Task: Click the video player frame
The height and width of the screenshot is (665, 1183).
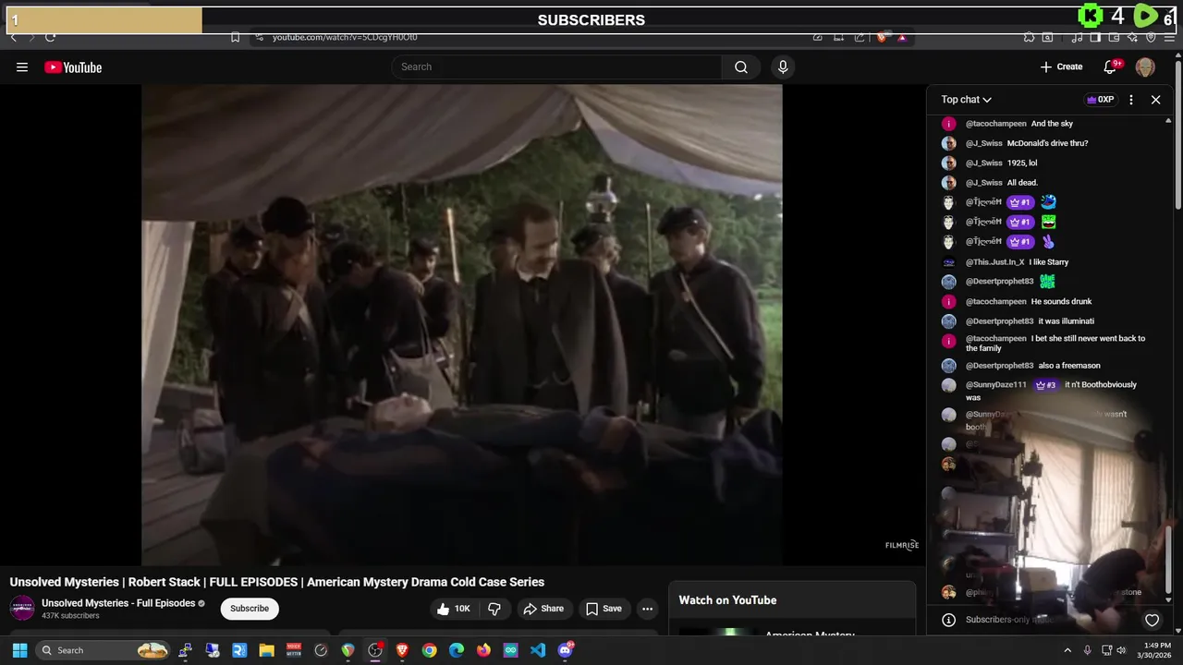Action: 462,324
